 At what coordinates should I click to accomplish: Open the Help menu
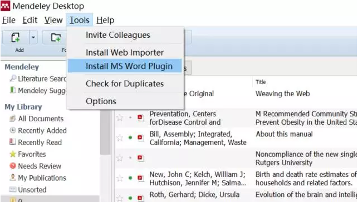[x=105, y=20]
